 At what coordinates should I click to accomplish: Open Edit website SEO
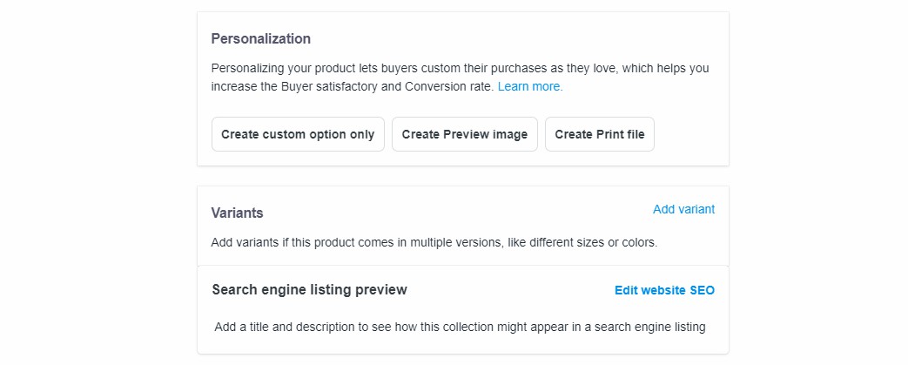tap(664, 290)
